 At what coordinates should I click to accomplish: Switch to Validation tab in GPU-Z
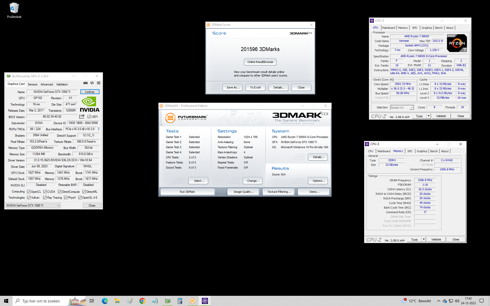tap(62, 84)
